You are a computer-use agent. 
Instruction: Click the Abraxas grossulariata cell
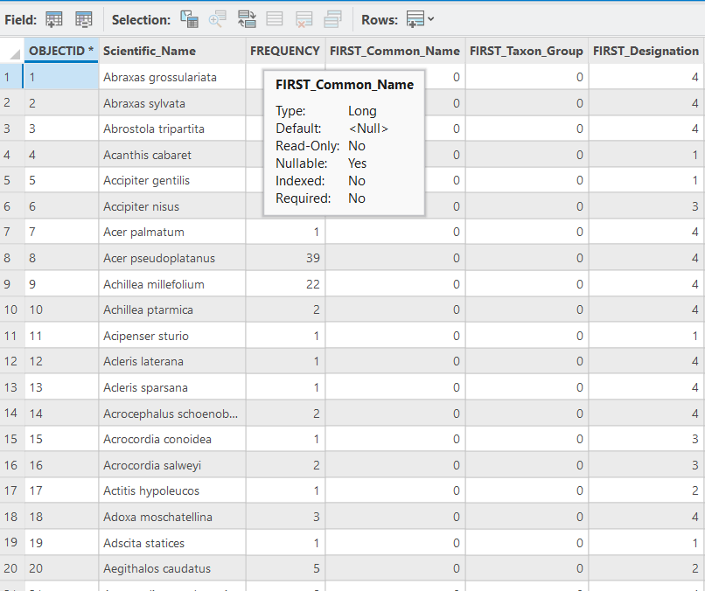172,77
